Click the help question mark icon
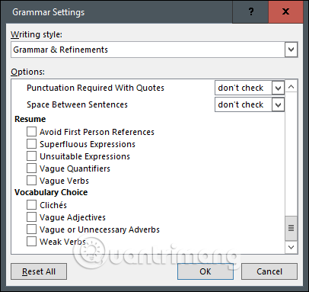This screenshot has width=309, height=292. click(x=250, y=11)
